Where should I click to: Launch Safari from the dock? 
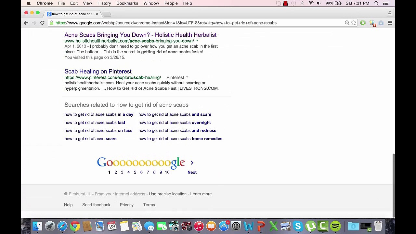tap(62, 226)
